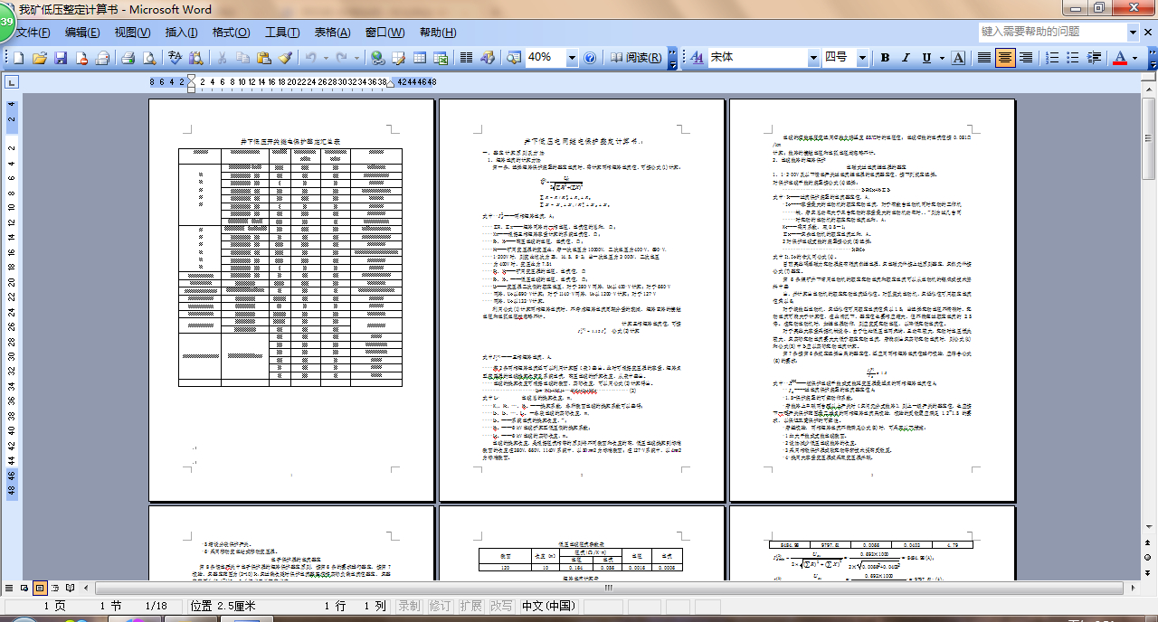Viewport: 1158px width, 622px height.
Task: Click the Paste clipboard icon
Action: 263,58
